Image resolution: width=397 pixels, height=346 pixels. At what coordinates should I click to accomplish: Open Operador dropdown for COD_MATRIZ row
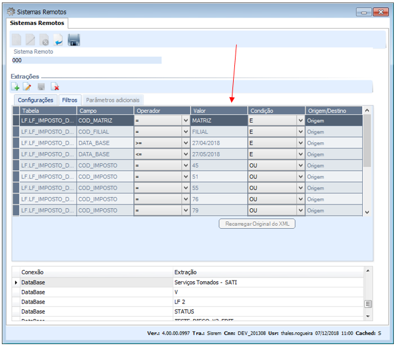[x=185, y=120]
